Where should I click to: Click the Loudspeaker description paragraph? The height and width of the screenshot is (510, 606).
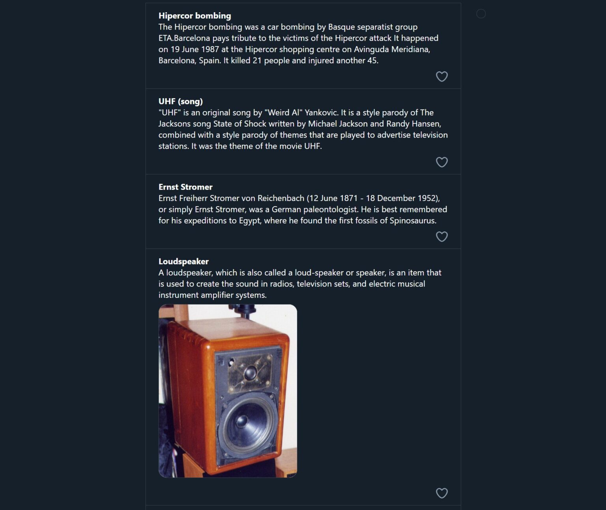coord(300,284)
